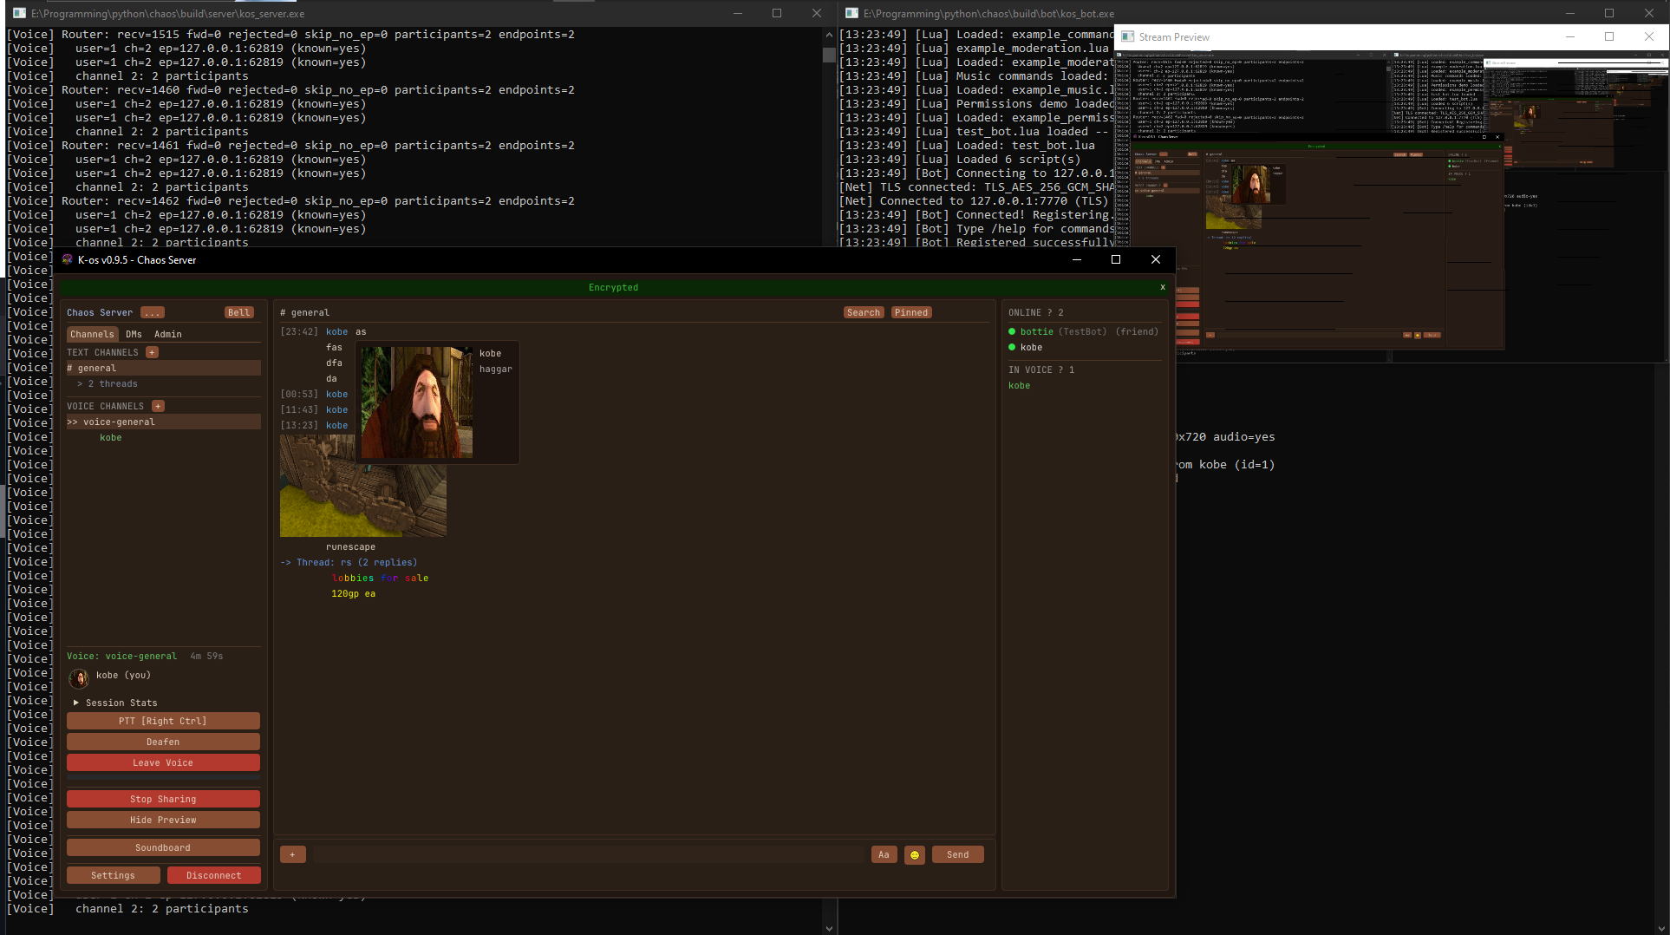Click the emoji picker button in the message bar
This screenshot has width=1670, height=935.
point(914,855)
